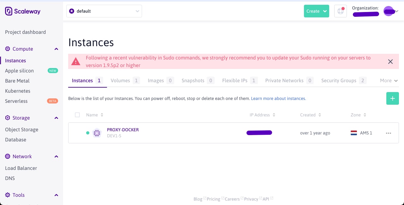Image resolution: width=404 pixels, height=205 pixels.
Task: Switch to the Volumes tab
Action: coord(120,81)
